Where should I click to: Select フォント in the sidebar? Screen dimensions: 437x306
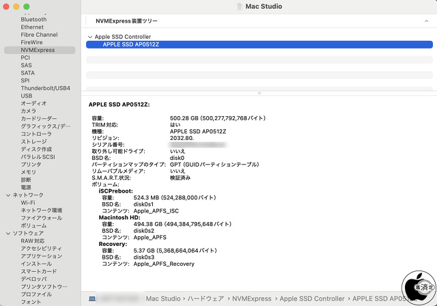click(30, 301)
